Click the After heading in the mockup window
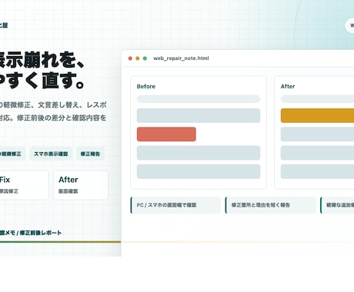354x292 pixels. [288, 86]
